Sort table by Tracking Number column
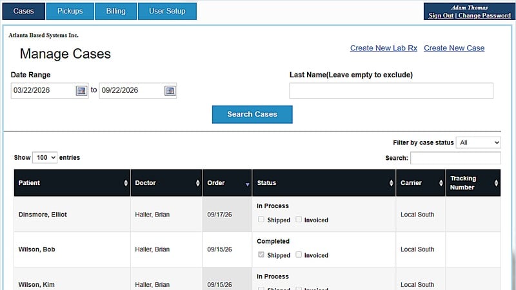 473,183
